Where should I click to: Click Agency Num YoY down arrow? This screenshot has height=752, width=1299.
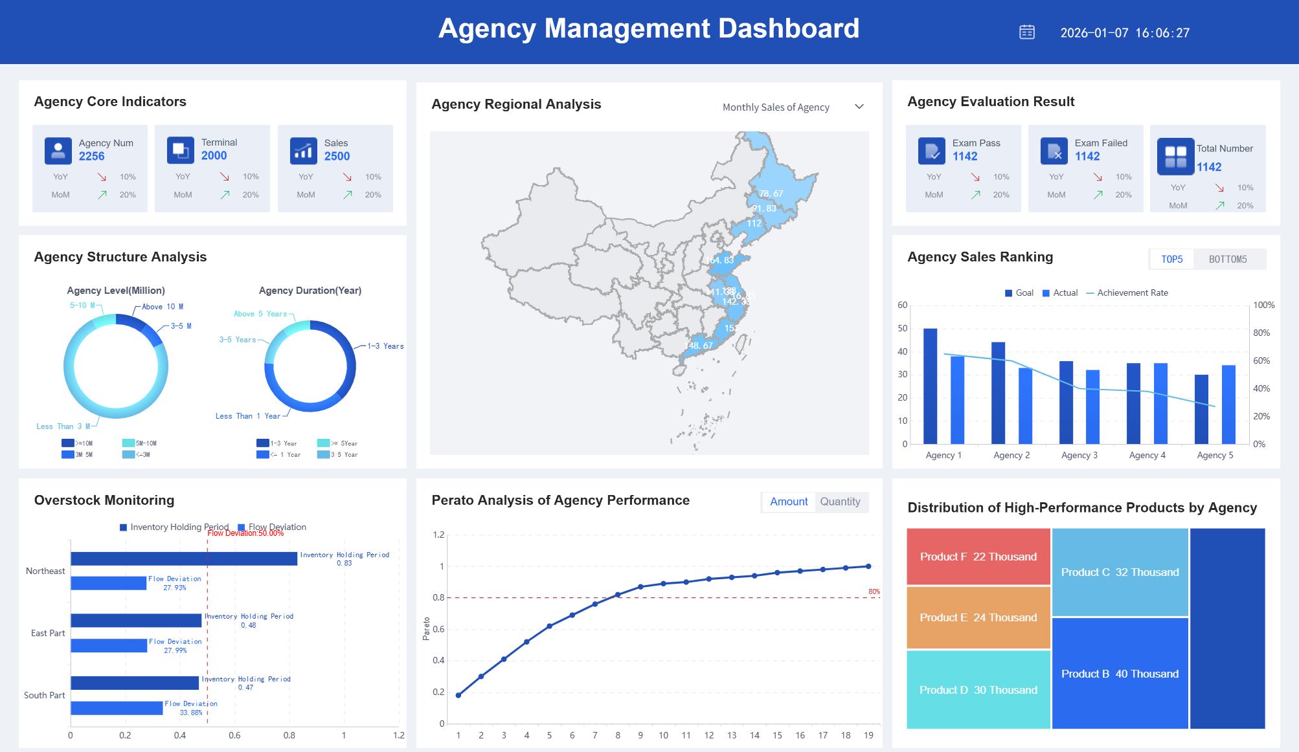click(102, 177)
